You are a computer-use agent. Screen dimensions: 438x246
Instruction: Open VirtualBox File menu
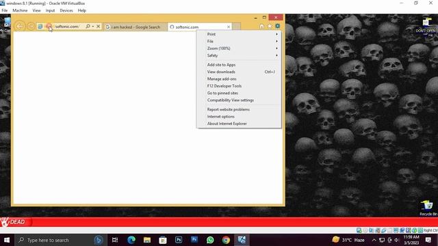(5, 10)
